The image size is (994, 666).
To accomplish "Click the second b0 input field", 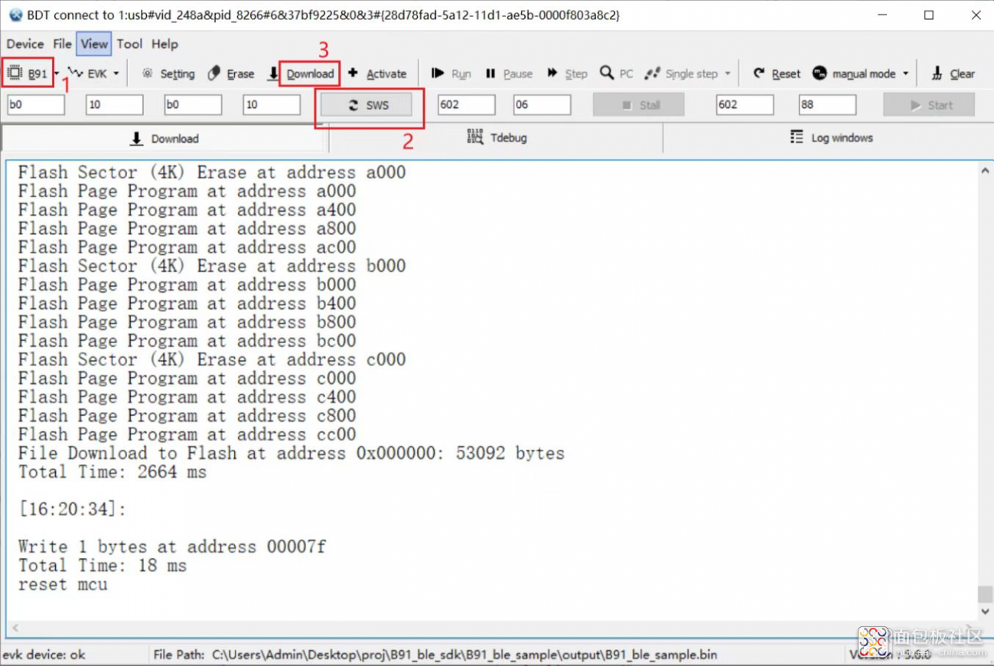I will pos(193,105).
